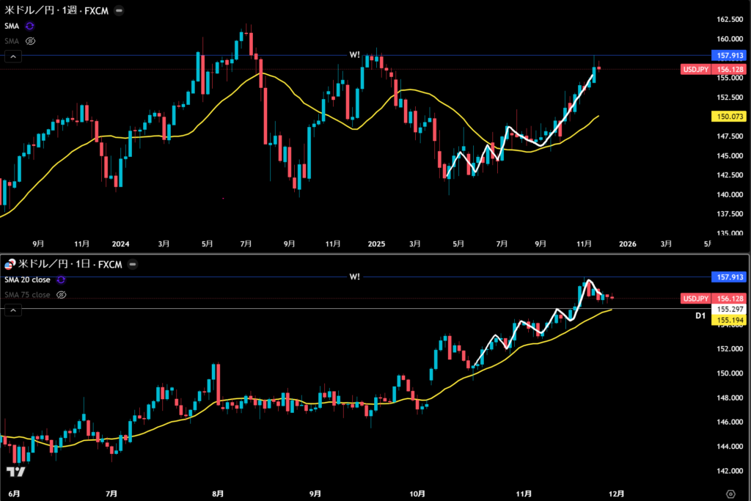Screen dimensions: 751x501
Task: Select the SMA 20 close indicator legend
Action: [28, 279]
